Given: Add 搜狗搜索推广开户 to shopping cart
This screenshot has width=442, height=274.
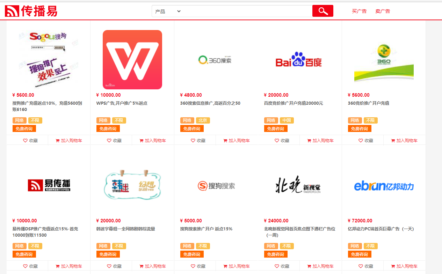Looking at the screenshot, I should coord(236,266).
